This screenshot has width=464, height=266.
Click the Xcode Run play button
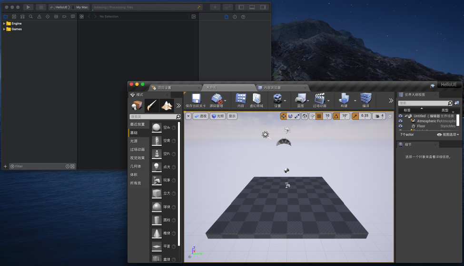[x=28, y=7]
